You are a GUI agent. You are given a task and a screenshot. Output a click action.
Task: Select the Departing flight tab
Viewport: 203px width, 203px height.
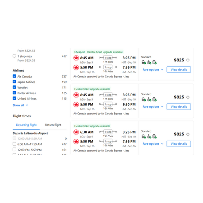[26, 125]
